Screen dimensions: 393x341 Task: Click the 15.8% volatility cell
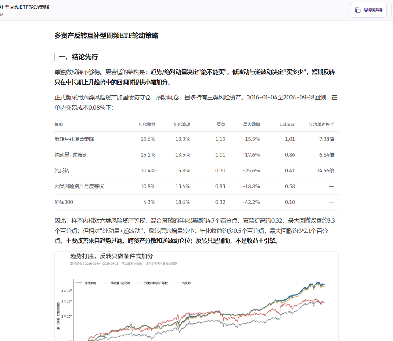pos(183,170)
